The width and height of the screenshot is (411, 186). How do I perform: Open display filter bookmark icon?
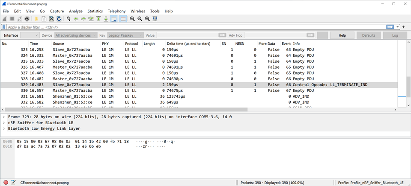click(x=4, y=27)
